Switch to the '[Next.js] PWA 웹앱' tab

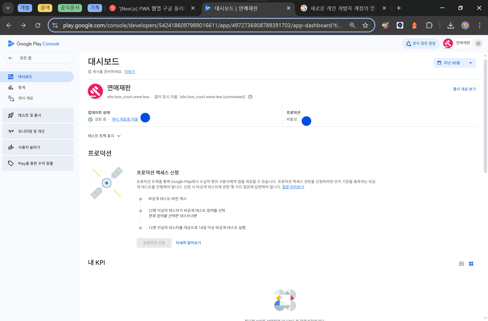(x=153, y=8)
